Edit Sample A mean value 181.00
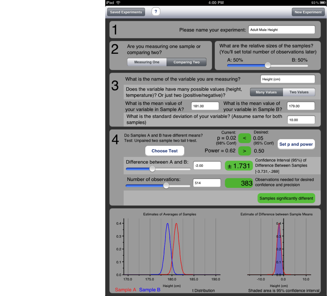Screen dimensions: 327x296 (205, 106)
